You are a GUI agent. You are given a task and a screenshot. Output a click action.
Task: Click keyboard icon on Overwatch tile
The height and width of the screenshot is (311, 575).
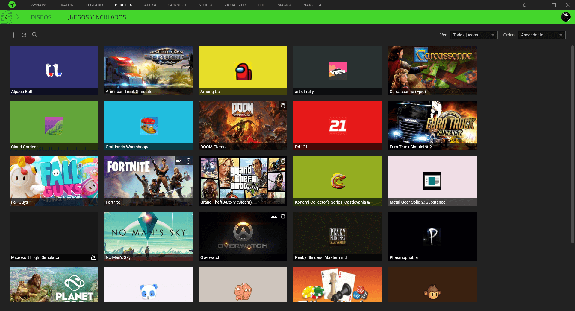pos(274,216)
